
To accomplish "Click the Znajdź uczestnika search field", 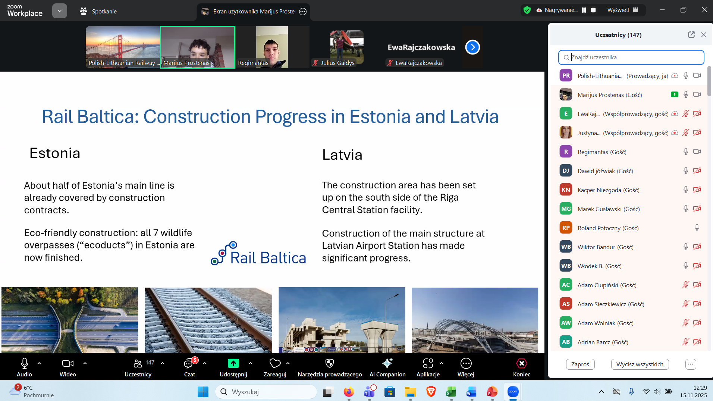I will tap(631, 57).
